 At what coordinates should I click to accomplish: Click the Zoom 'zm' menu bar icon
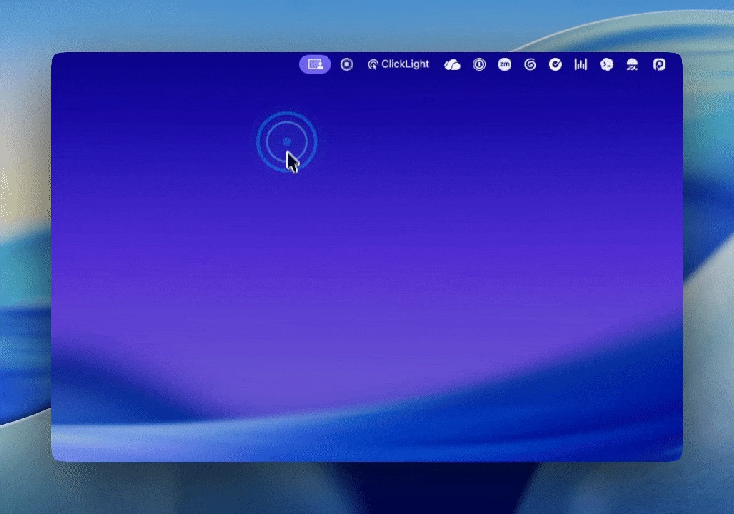tap(505, 64)
